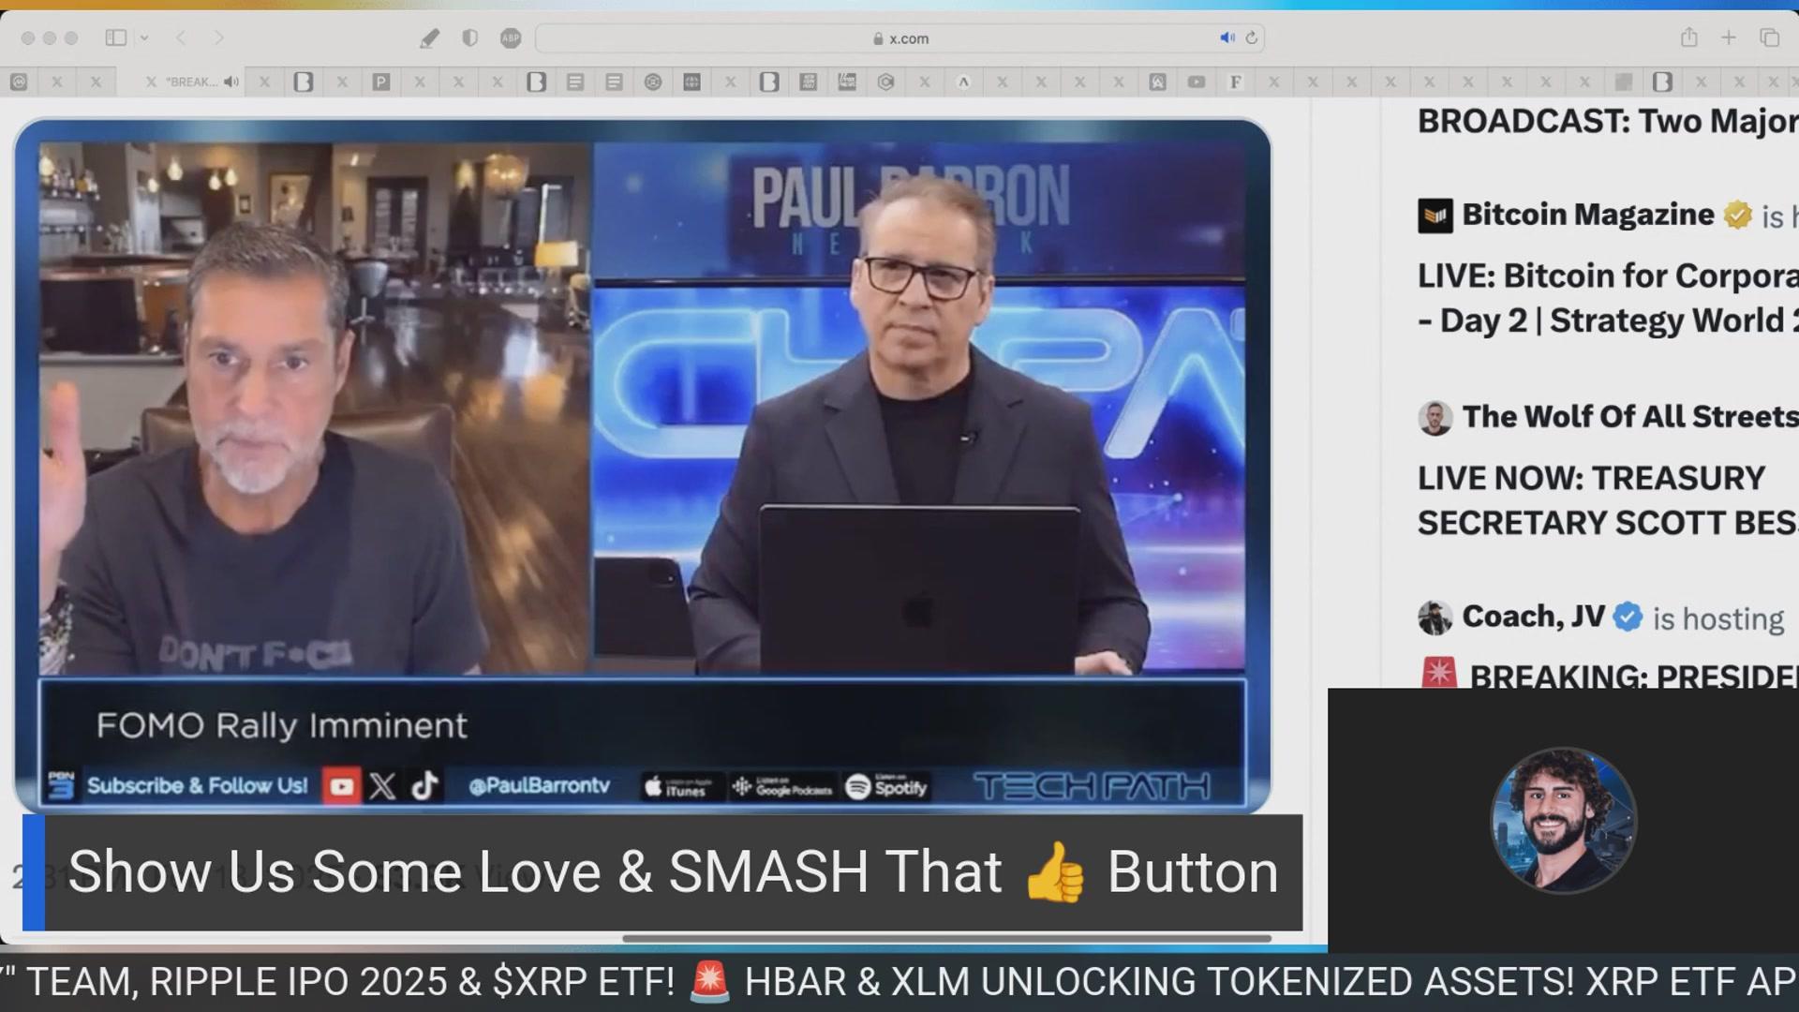Click the horizontal page scrollbar
The width and height of the screenshot is (1799, 1012).
(x=946, y=938)
